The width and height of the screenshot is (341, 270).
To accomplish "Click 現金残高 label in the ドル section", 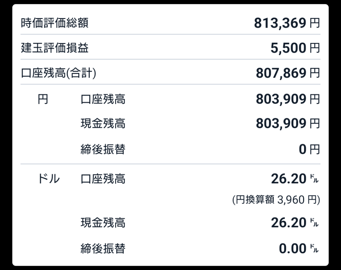I will point(103,222).
